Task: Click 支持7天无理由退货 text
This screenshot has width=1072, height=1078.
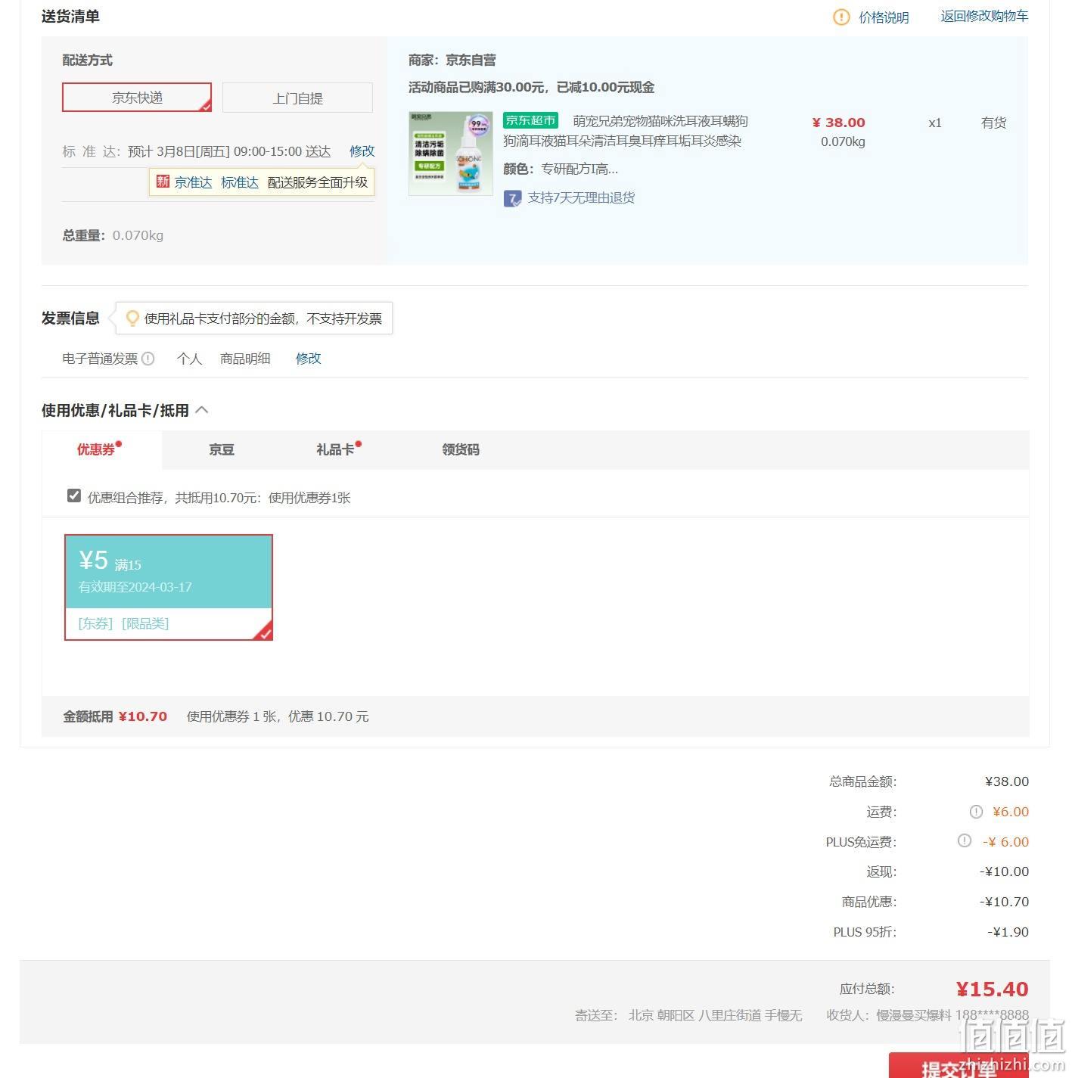Action: [x=581, y=198]
